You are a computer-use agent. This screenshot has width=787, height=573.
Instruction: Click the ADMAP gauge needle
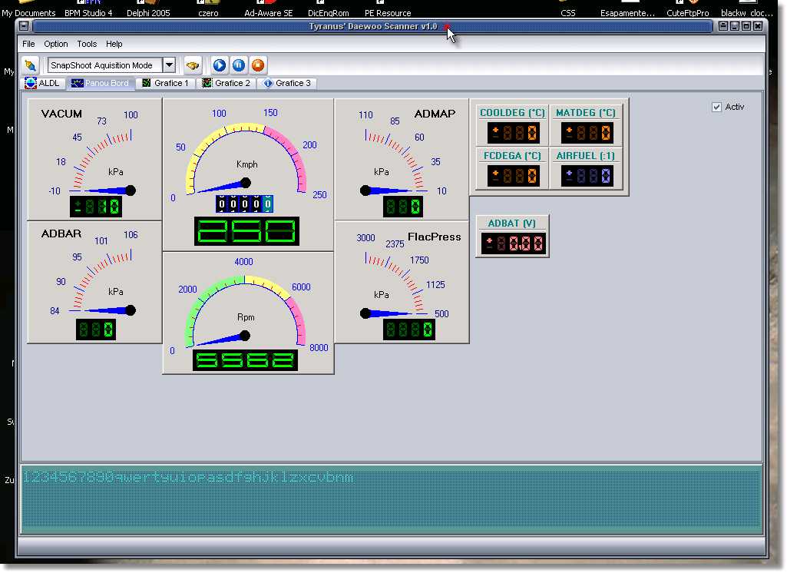pos(386,190)
